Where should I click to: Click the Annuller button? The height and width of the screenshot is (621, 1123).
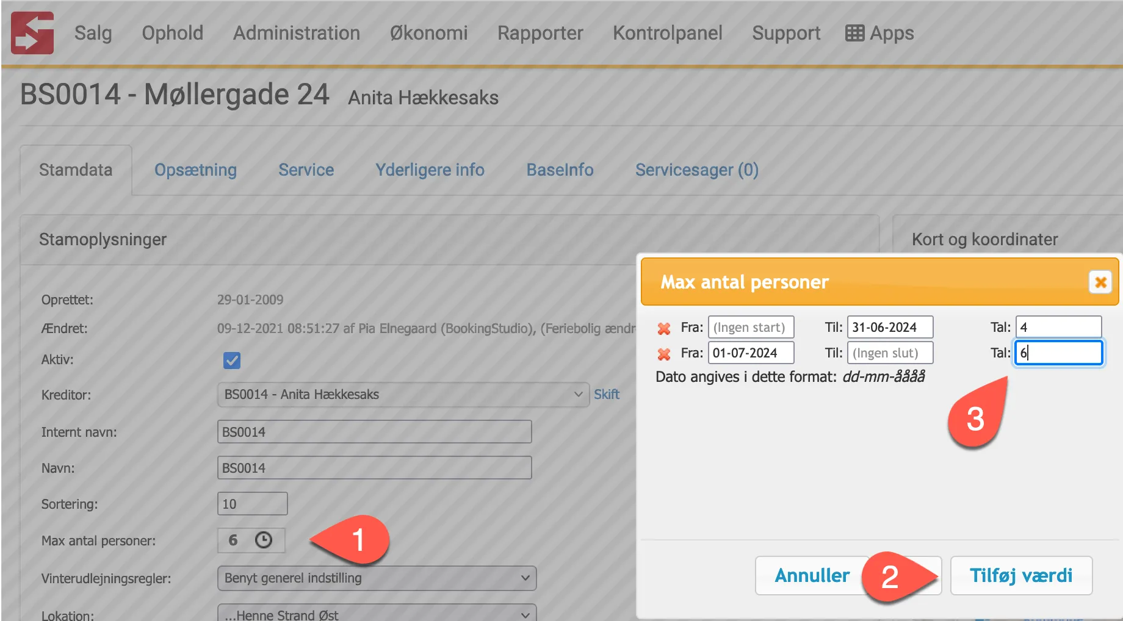pos(811,575)
